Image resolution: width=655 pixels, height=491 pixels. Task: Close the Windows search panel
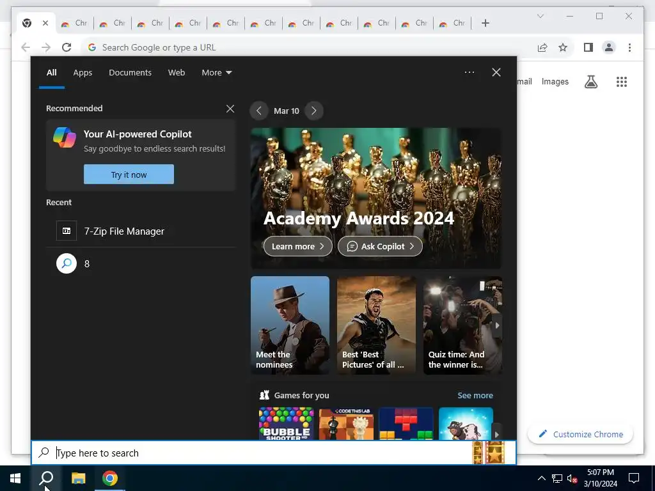tap(496, 72)
